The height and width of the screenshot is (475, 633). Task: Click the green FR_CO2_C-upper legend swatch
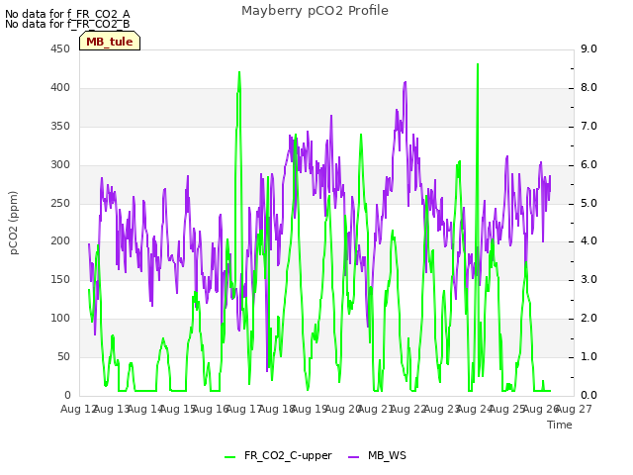(229, 457)
